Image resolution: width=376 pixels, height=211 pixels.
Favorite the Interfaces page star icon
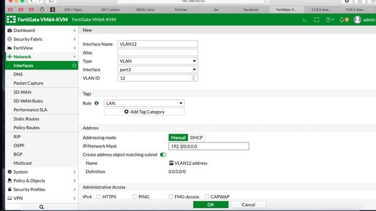tap(74, 65)
